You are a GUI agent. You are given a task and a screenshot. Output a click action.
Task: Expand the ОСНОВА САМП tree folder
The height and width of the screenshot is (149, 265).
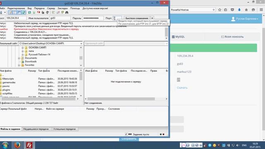click(x=22, y=48)
